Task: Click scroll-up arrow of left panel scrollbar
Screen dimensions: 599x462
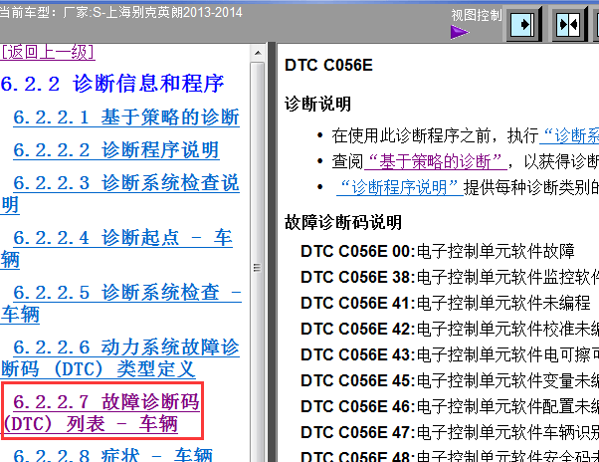Action: [x=258, y=53]
